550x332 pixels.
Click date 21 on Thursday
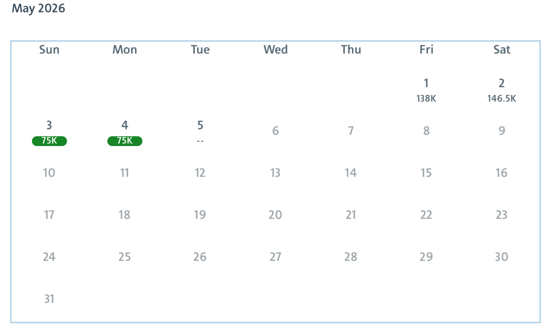coord(351,215)
